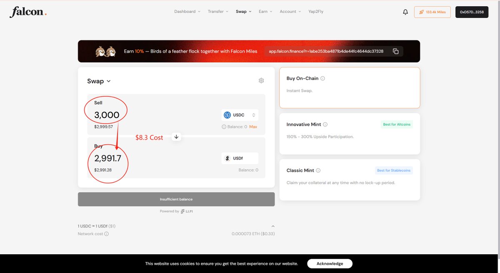Click the info icon next to Buy On-Chain

click(x=323, y=78)
